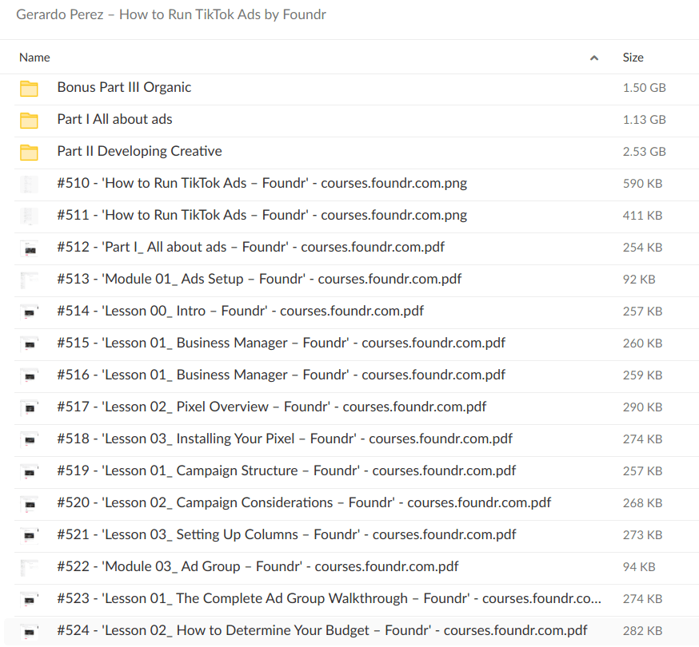Open #513 Module 01_ Ads Setup pdf
699x647 pixels.
pos(259,279)
